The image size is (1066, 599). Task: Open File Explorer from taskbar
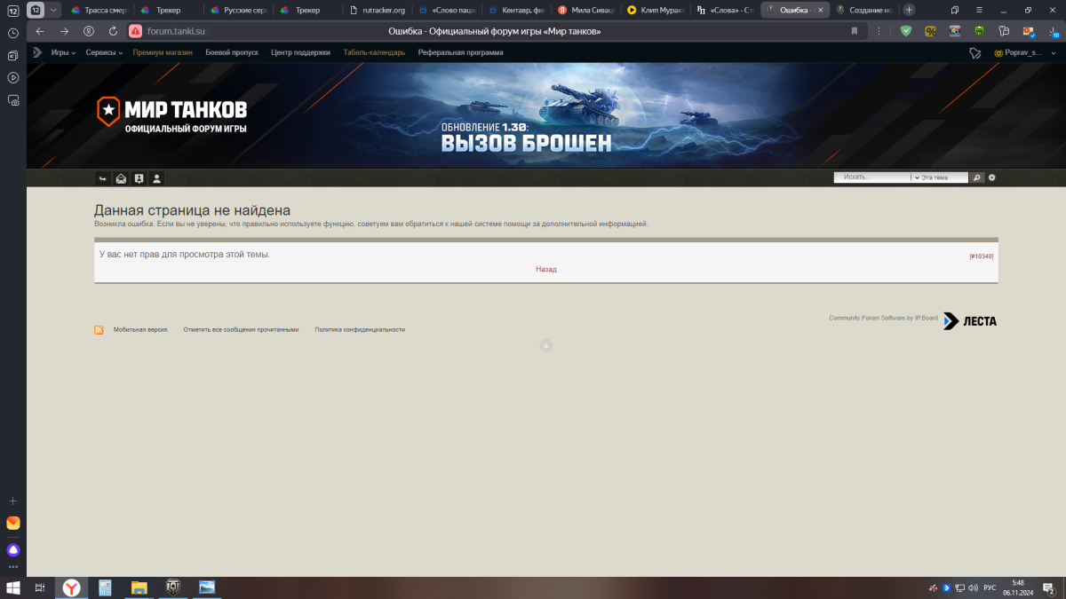(139, 587)
